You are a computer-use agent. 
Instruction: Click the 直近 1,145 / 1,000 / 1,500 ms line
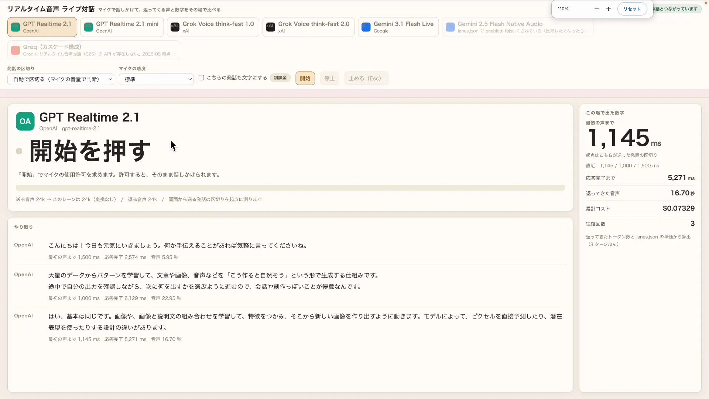pyautogui.click(x=622, y=166)
